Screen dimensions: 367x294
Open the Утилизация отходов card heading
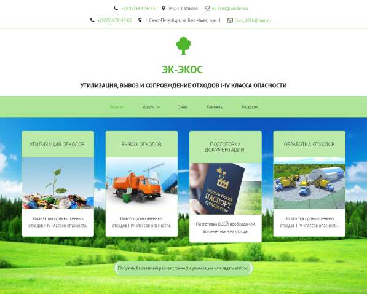pyautogui.click(x=57, y=145)
